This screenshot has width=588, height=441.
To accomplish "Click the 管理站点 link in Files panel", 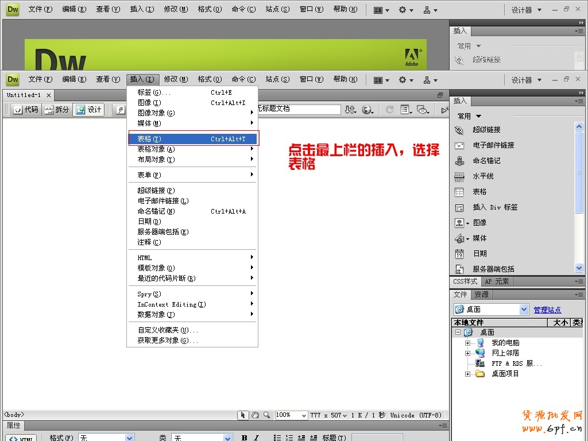I will click(x=547, y=310).
